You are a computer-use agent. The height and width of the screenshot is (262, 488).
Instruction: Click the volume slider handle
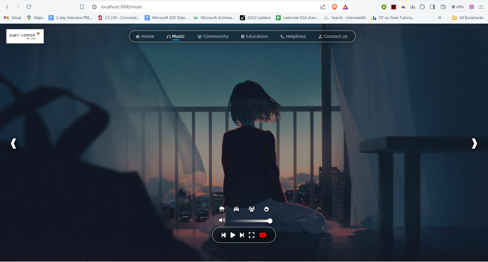[x=270, y=221]
